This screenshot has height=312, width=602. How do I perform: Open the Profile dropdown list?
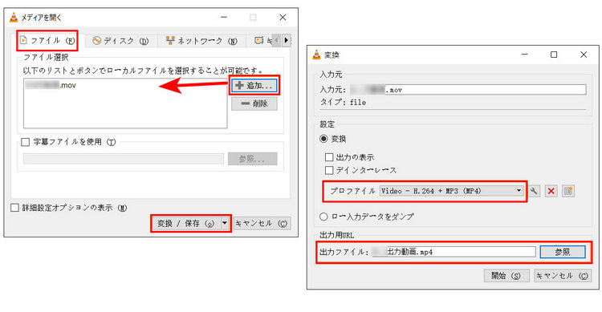point(451,191)
